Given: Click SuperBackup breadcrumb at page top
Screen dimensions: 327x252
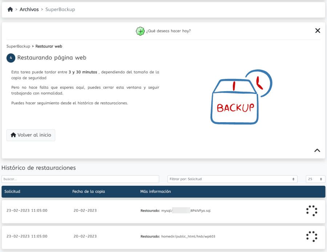Looking at the screenshot, I should (x=60, y=9).
